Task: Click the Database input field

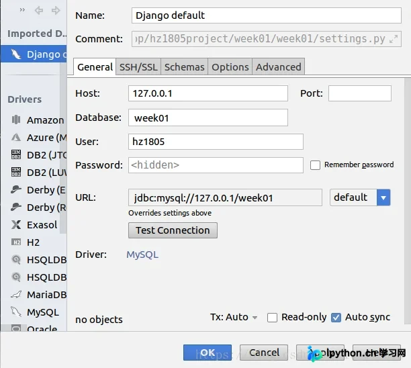Action: 208,118
